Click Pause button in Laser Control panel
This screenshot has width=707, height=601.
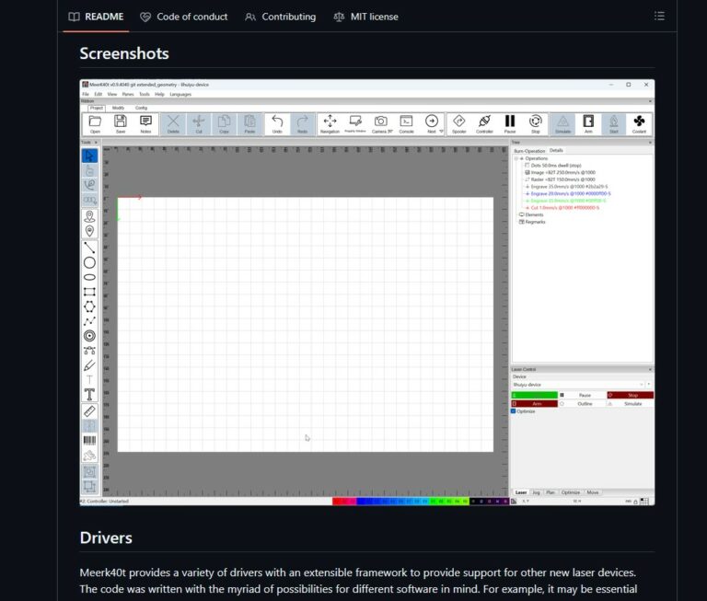pyautogui.click(x=582, y=395)
